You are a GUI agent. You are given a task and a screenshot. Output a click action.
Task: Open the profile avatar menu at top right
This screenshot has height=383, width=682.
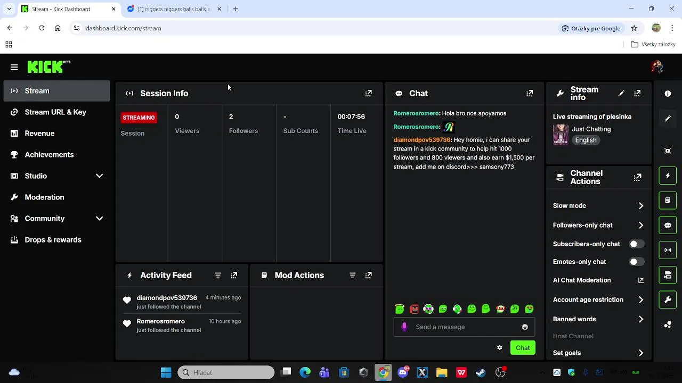[656, 66]
